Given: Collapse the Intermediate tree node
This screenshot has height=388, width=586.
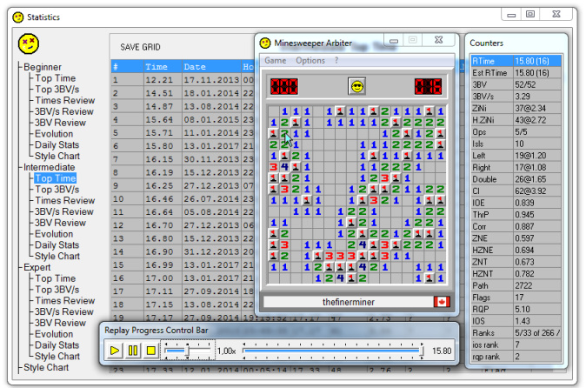Looking at the screenshot, I should click(49, 167).
